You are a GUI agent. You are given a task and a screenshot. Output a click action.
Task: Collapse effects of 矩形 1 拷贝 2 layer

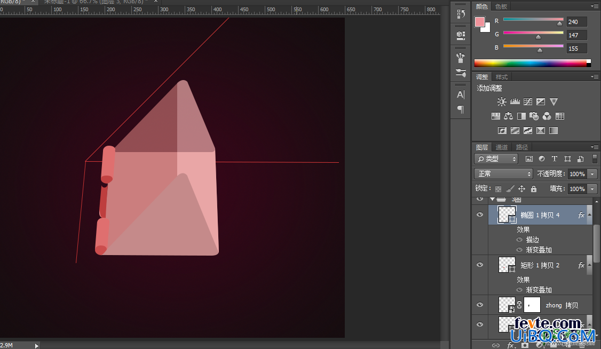(589, 265)
